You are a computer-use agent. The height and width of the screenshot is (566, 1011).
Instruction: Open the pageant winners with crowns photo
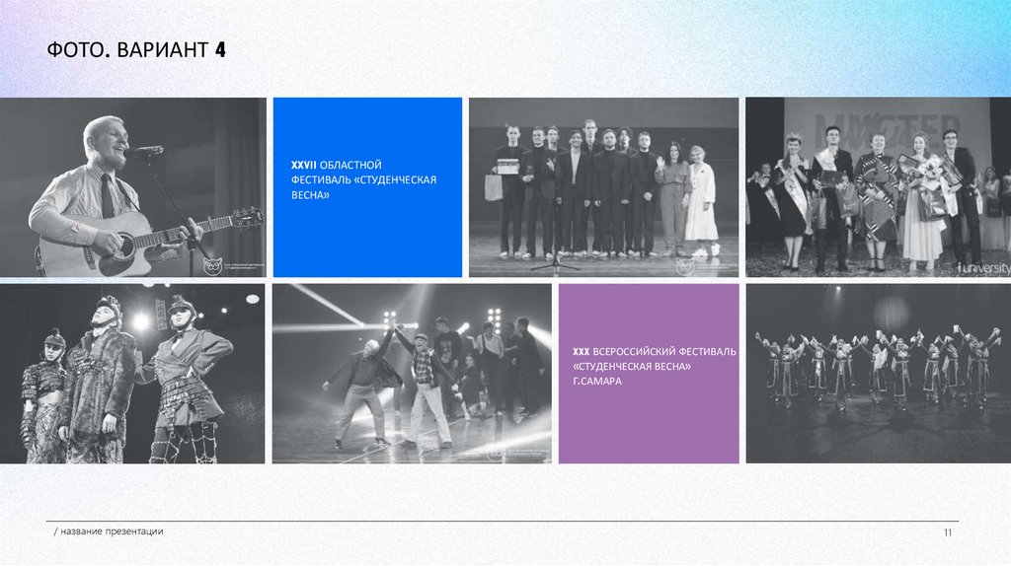878,187
